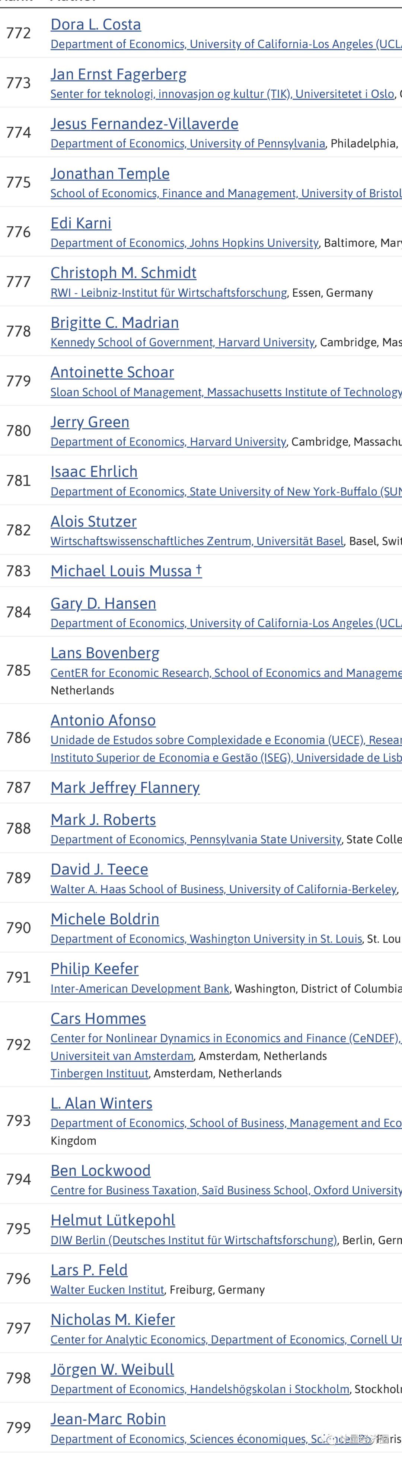Click the Jerry Green author link
This screenshot has width=402, height=1457.
coord(90,422)
